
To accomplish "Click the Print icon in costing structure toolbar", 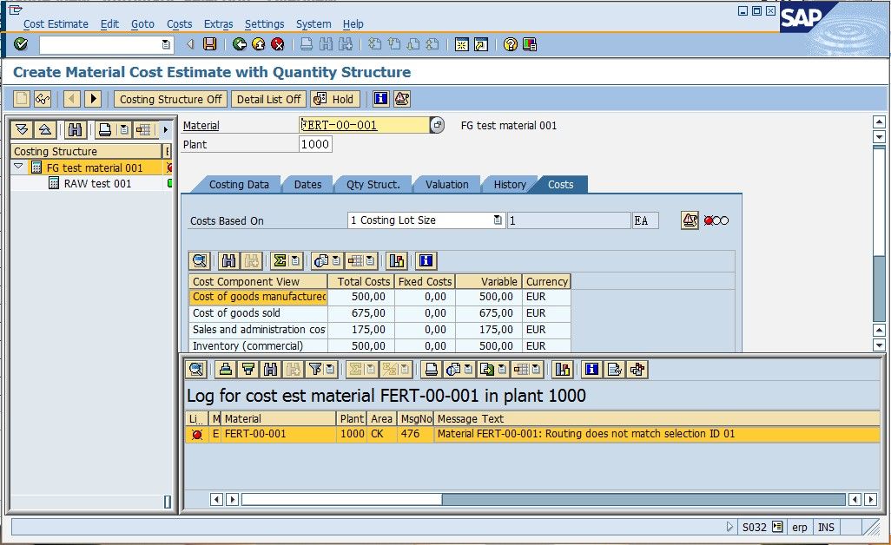I will point(104,130).
